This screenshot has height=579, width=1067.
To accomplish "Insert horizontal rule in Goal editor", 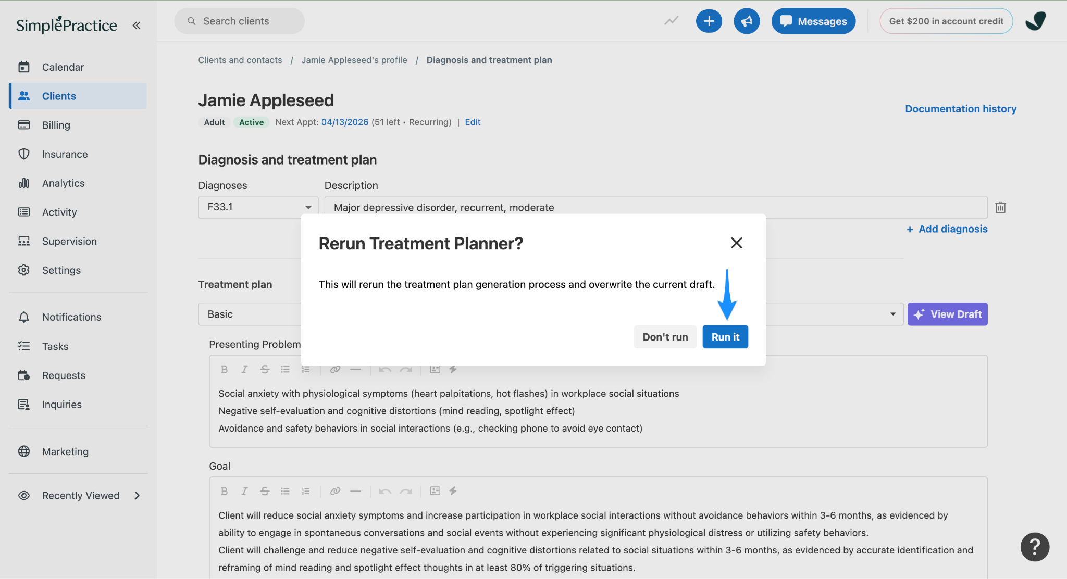I will click(355, 491).
